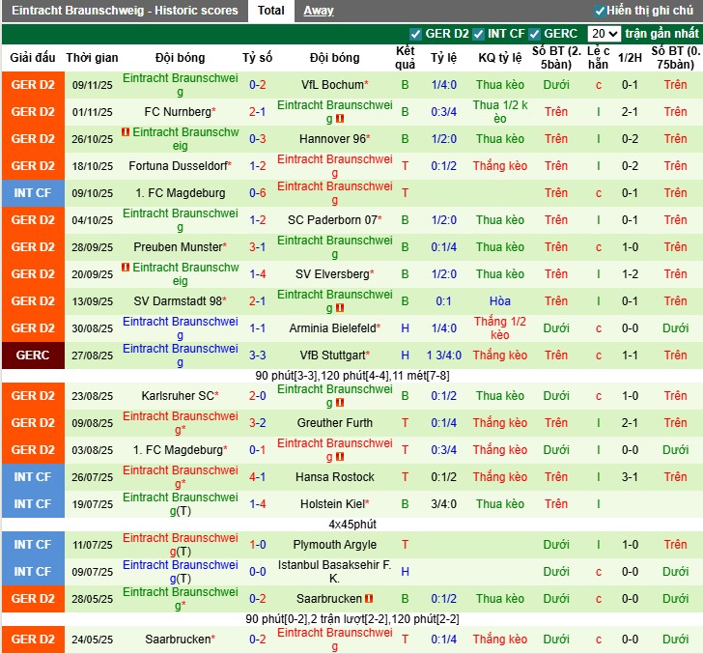Click the 1-4 score against SV Elversberg
703x654 pixels.
[257, 274]
